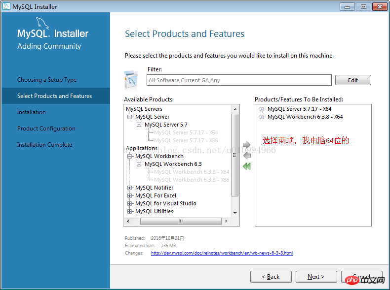Select MySQL Notifier label in tree
The height and width of the screenshot is (290, 390).
154,188
